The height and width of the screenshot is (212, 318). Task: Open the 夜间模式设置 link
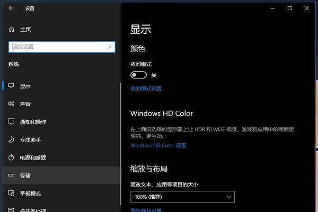146,89
